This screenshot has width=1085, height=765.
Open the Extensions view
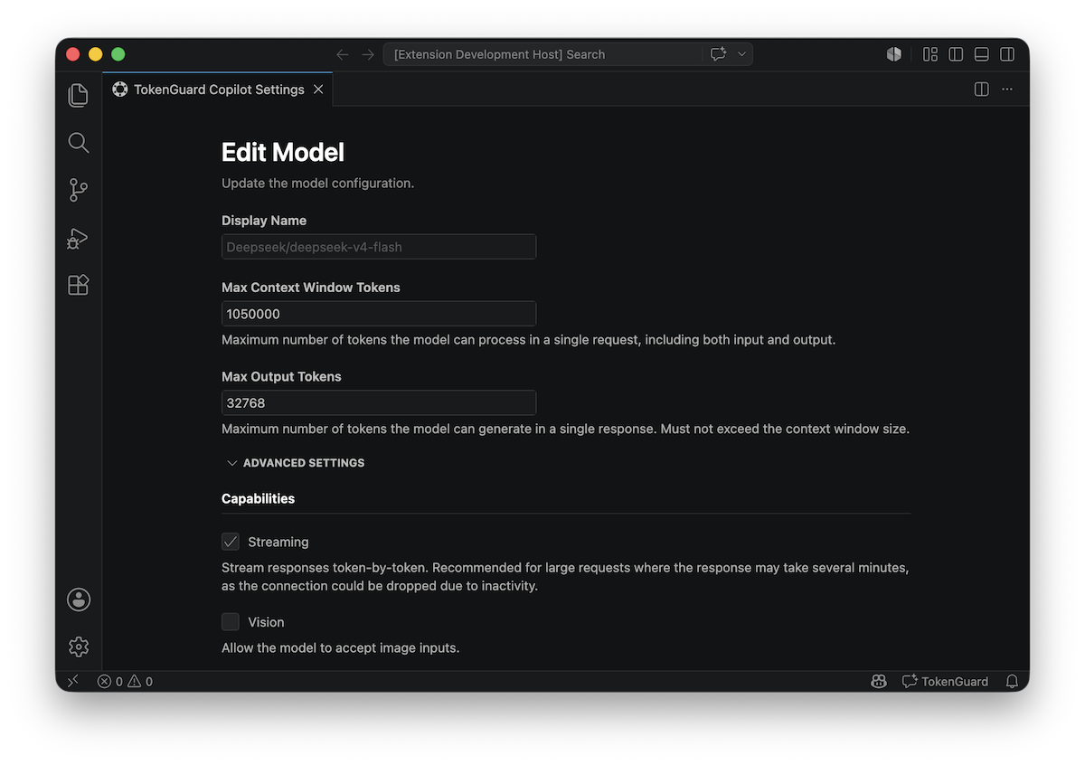[79, 285]
